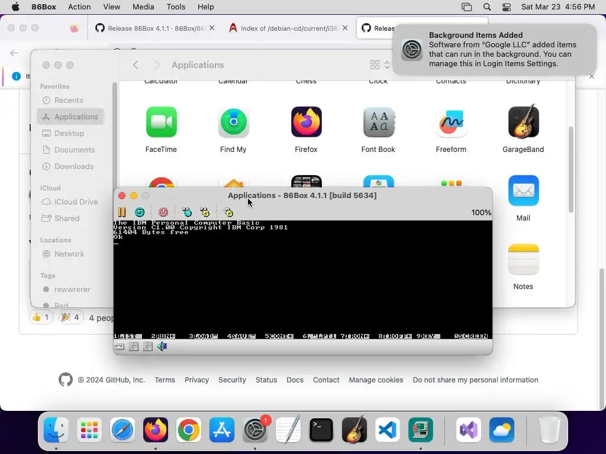Click the 86Box icon in the Dock
The image size is (606, 454).
[421, 430]
